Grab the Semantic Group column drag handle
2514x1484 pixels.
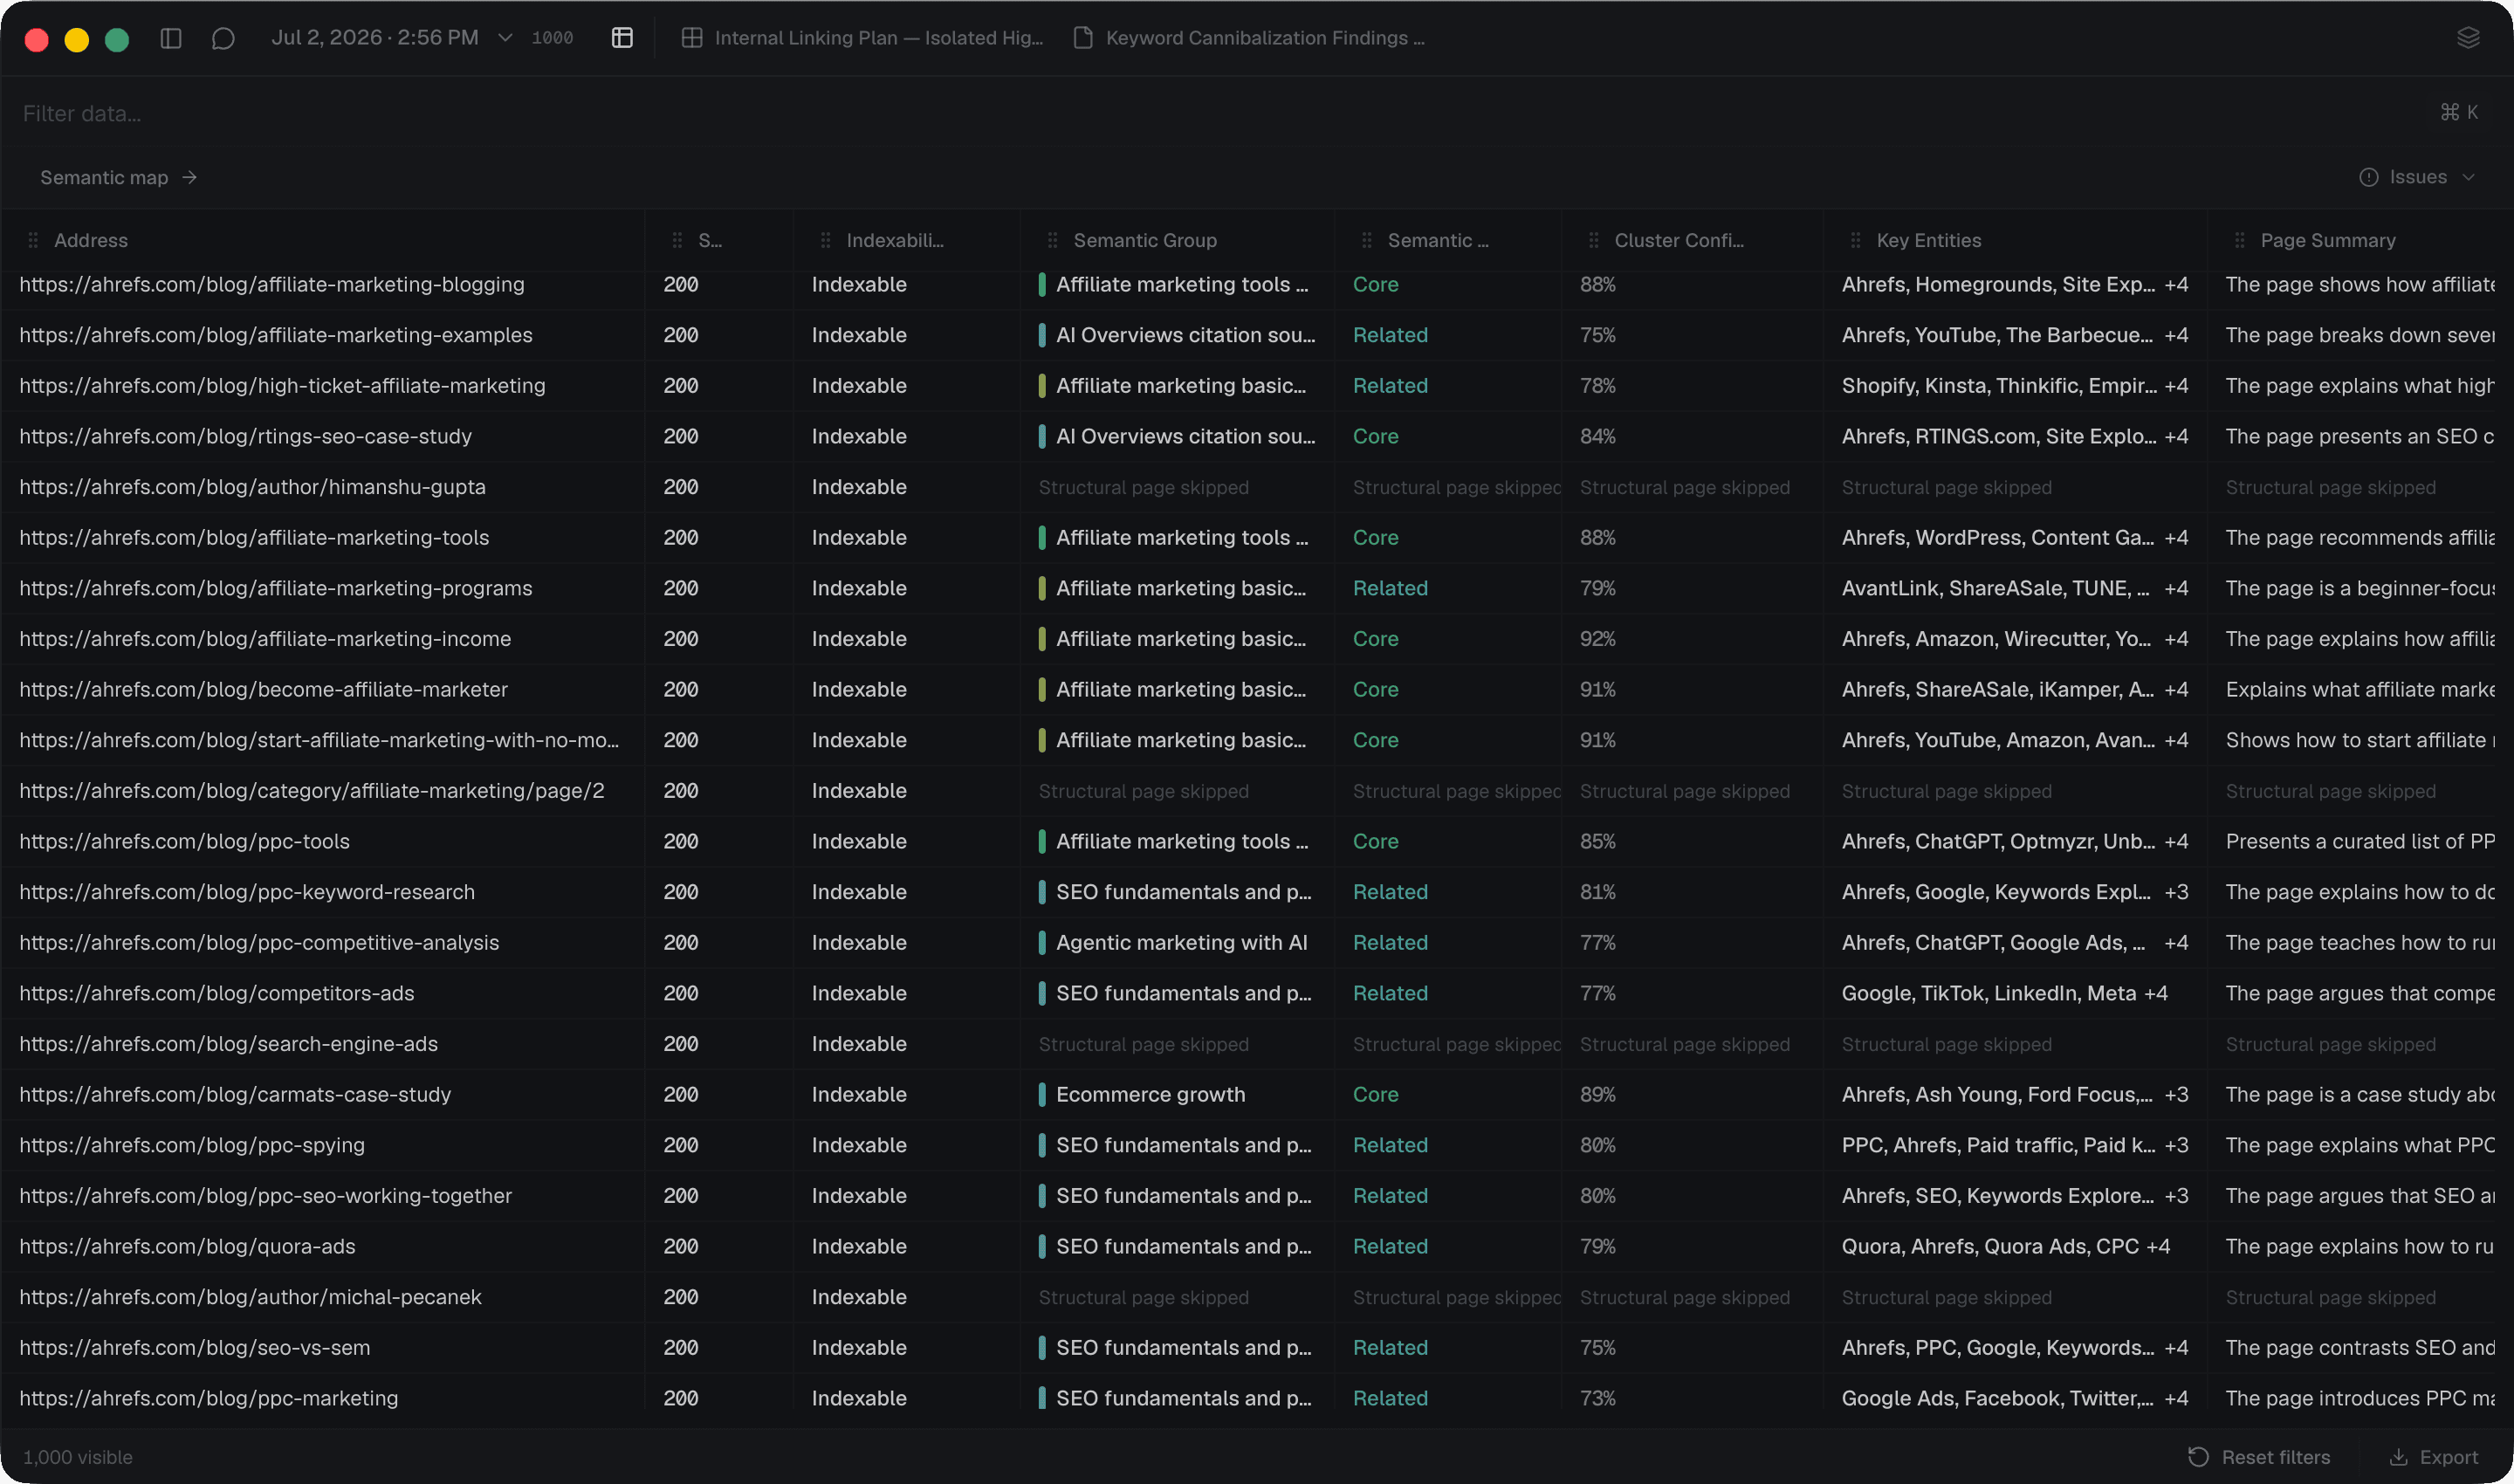pyautogui.click(x=1052, y=240)
